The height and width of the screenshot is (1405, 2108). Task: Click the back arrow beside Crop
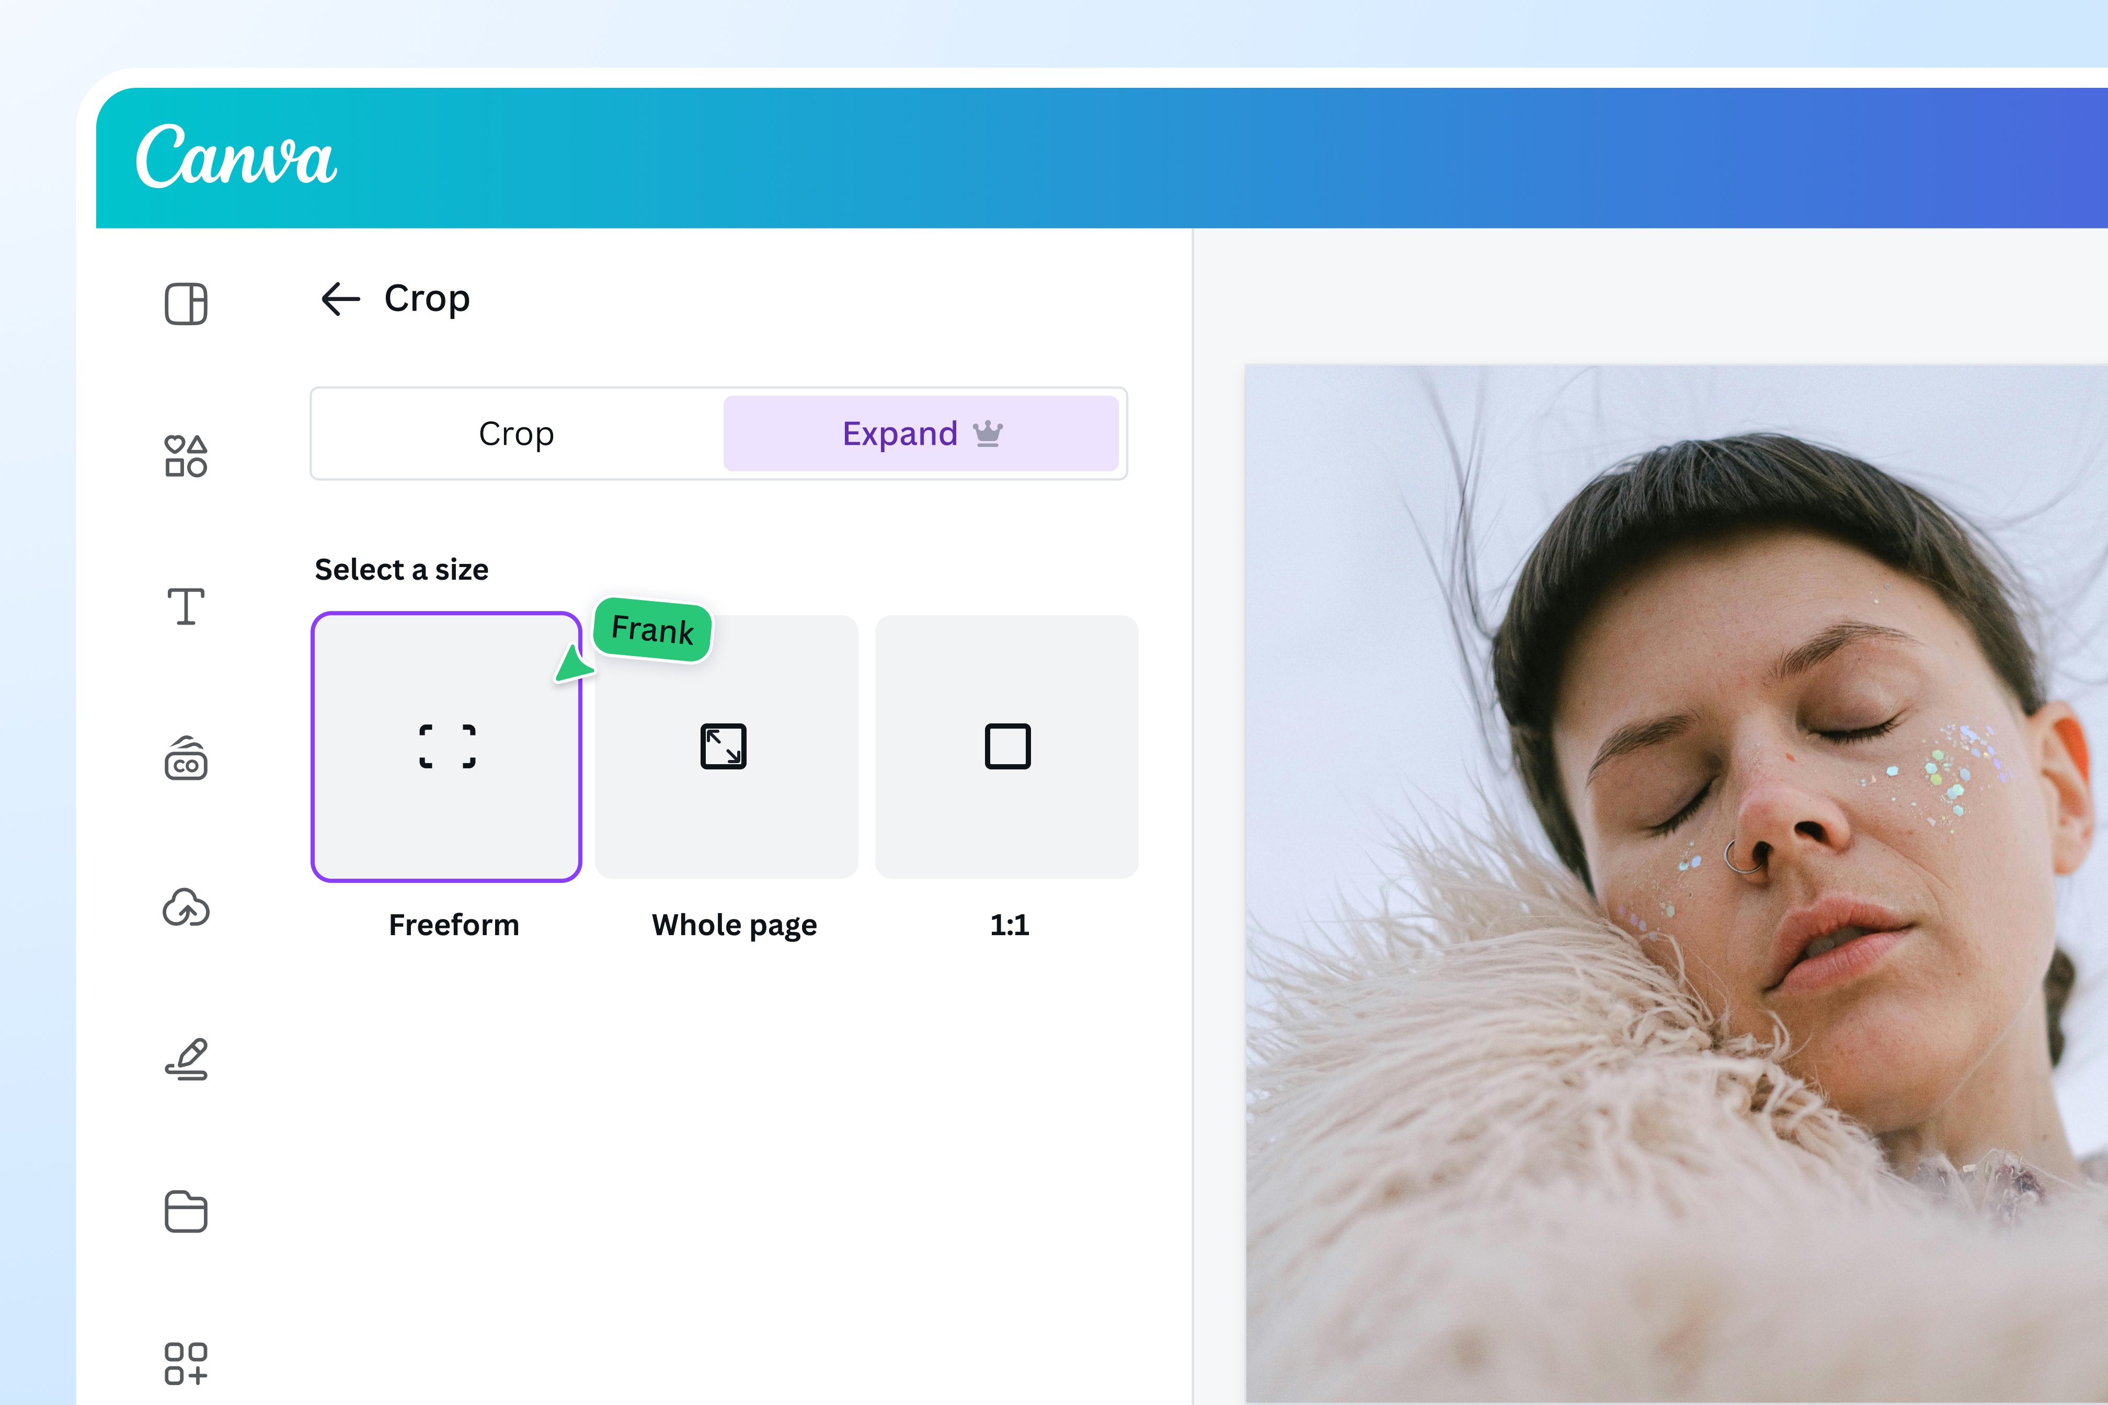[x=340, y=298]
